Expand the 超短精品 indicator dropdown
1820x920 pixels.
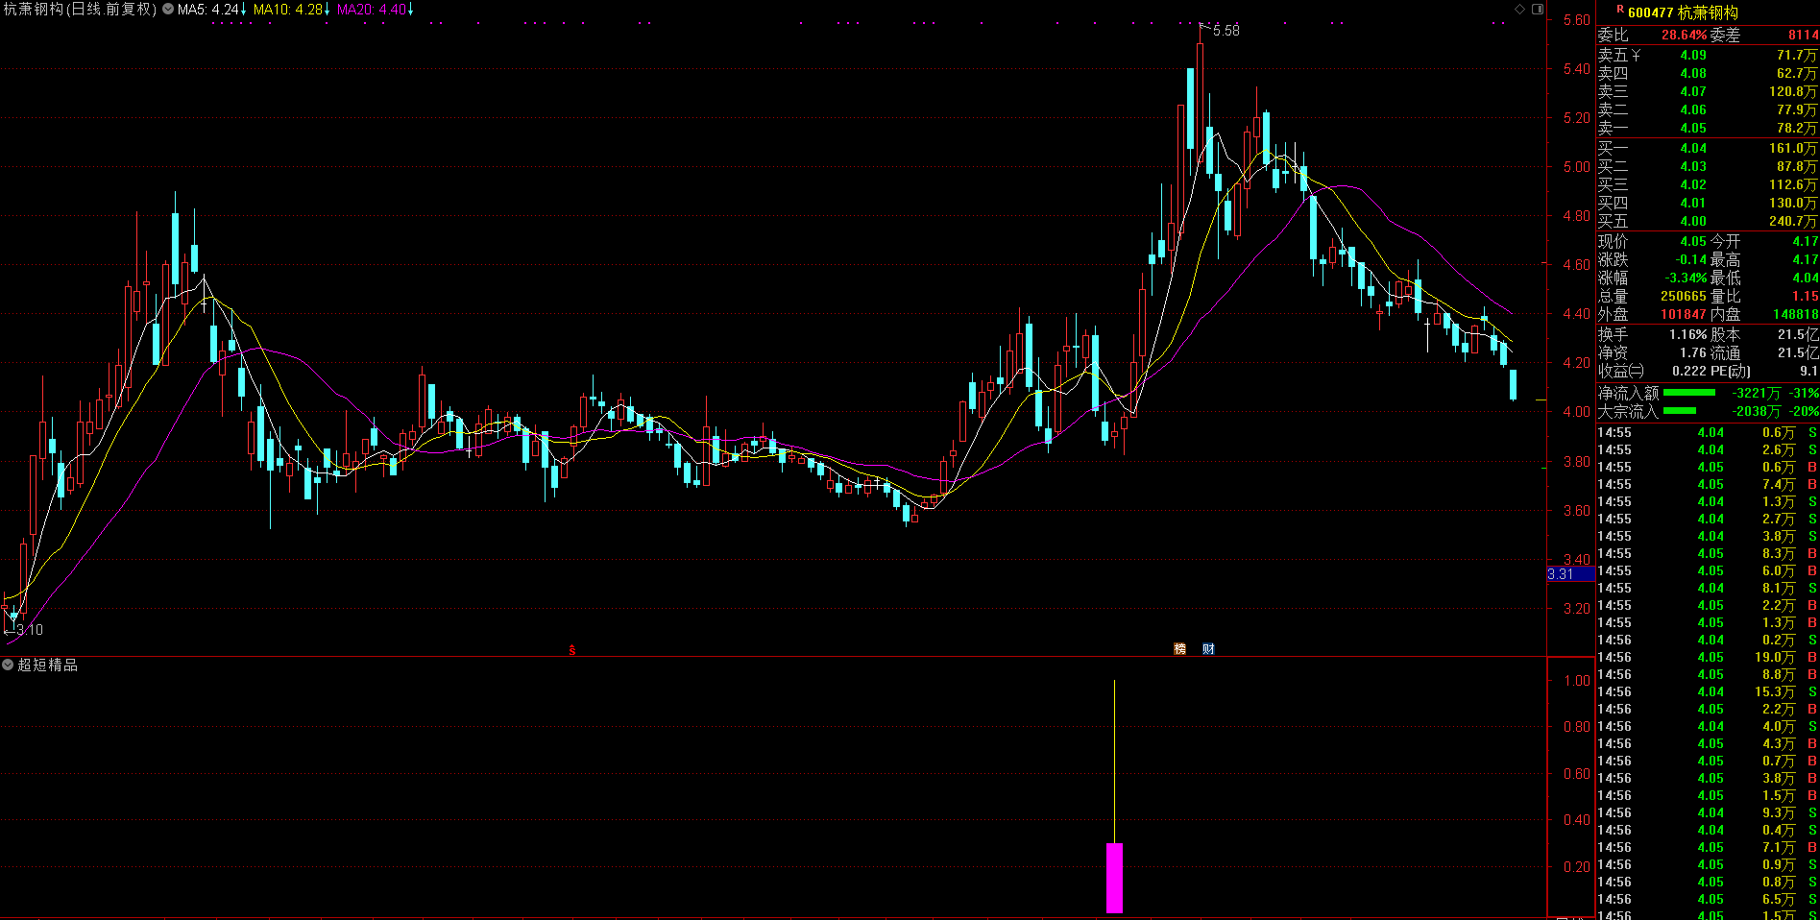click(x=8, y=665)
